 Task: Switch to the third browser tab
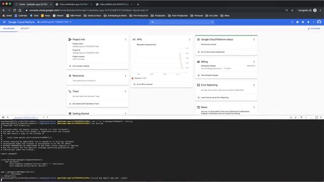(114, 4)
